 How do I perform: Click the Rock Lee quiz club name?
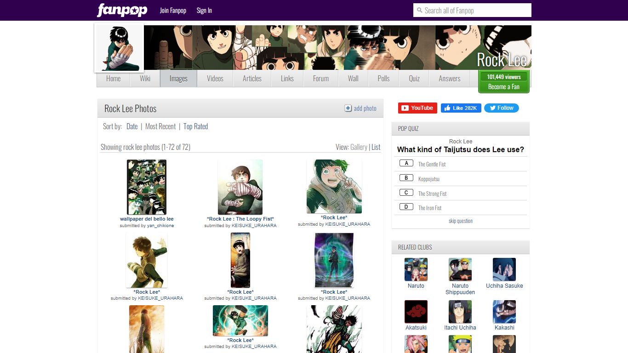tap(461, 142)
